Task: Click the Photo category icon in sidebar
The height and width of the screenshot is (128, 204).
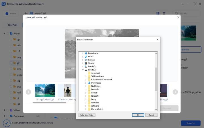Action: point(11,33)
